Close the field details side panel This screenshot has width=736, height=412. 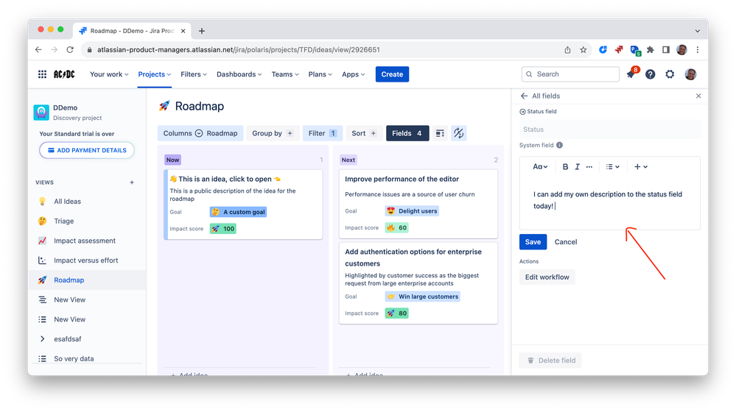[698, 96]
